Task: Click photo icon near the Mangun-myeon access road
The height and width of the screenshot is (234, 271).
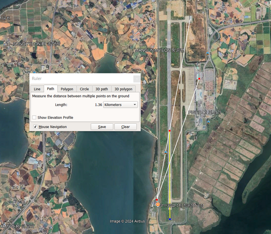Action: pyautogui.click(x=208, y=53)
